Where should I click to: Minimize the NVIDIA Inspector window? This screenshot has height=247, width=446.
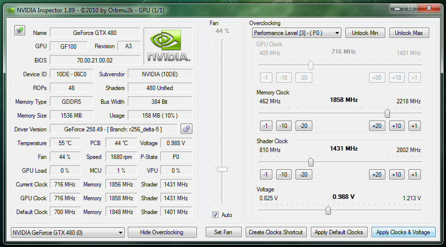(397, 8)
